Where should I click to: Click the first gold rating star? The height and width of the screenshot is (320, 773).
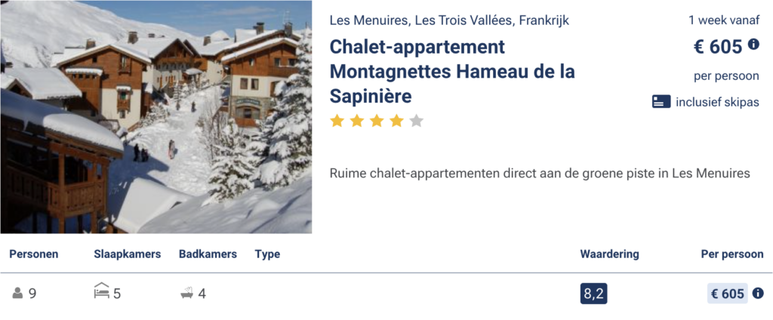(x=337, y=121)
